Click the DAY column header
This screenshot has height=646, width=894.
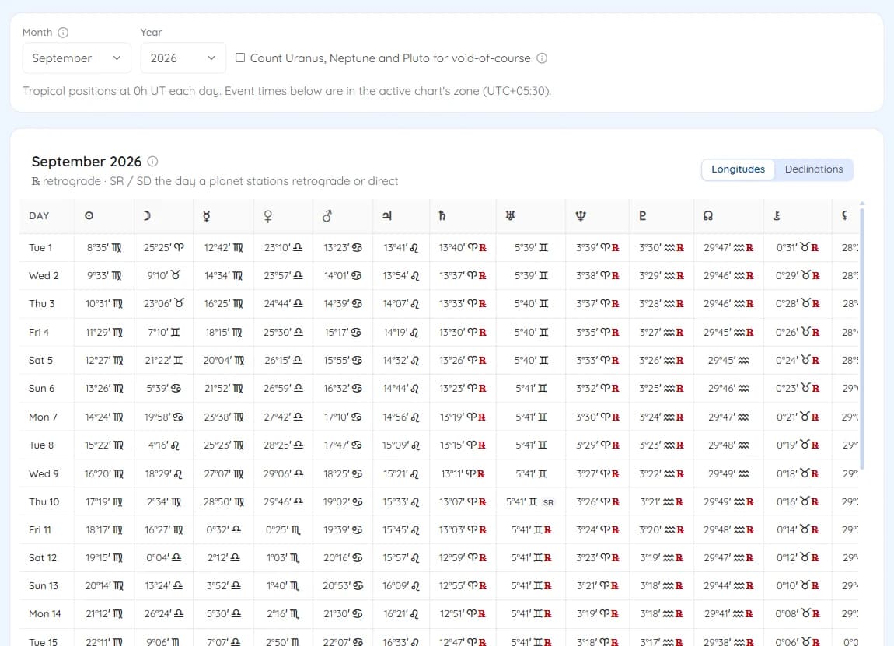(x=39, y=215)
